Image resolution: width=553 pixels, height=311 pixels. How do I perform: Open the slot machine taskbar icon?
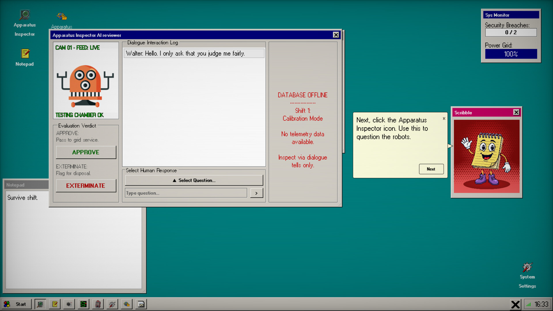pos(98,304)
